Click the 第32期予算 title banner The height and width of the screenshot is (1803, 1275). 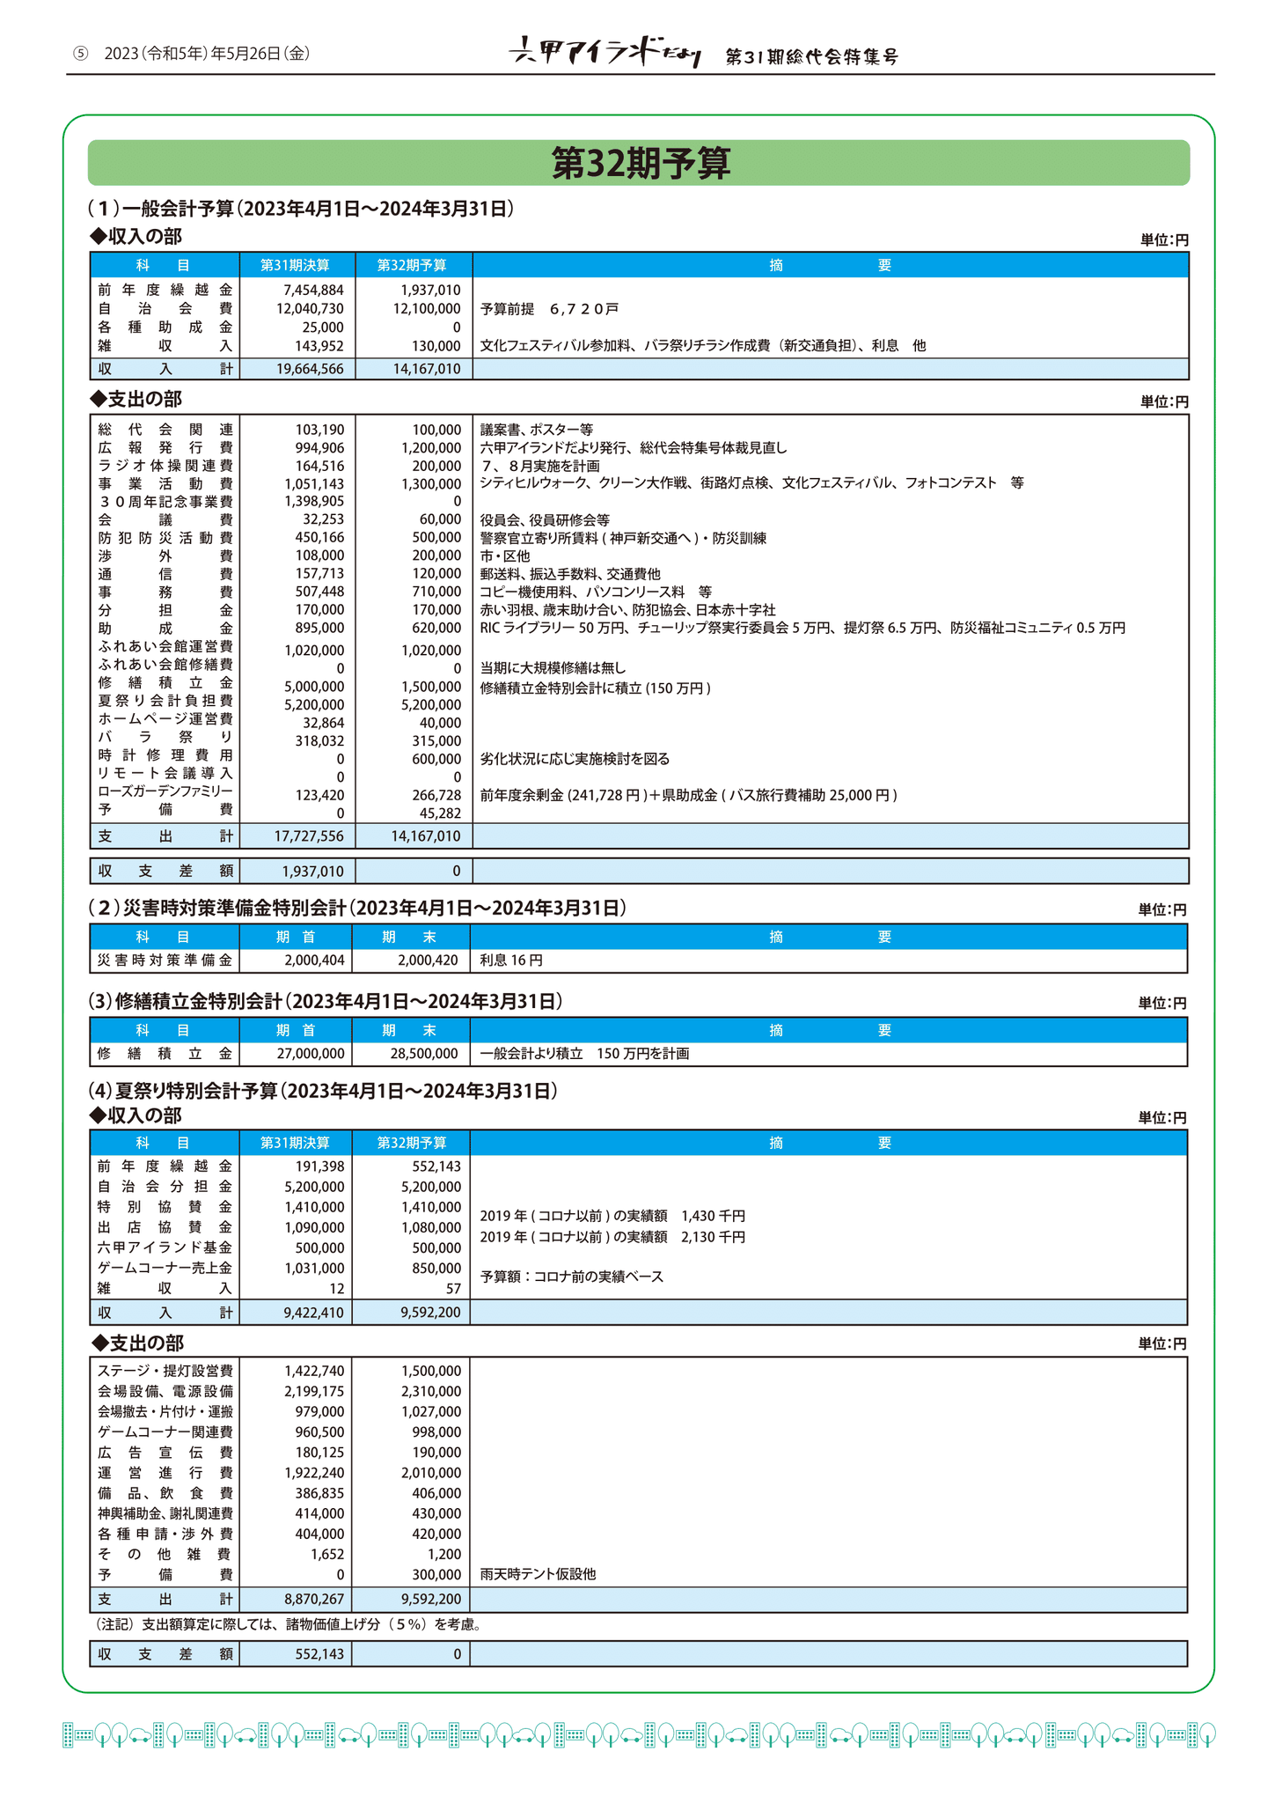coord(639,163)
